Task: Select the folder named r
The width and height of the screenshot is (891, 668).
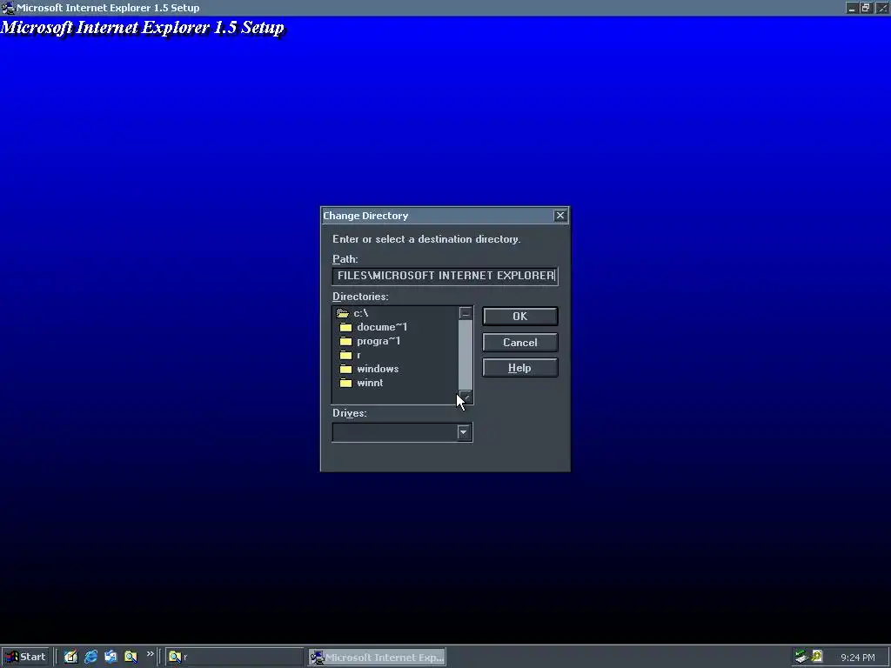Action: (350, 355)
